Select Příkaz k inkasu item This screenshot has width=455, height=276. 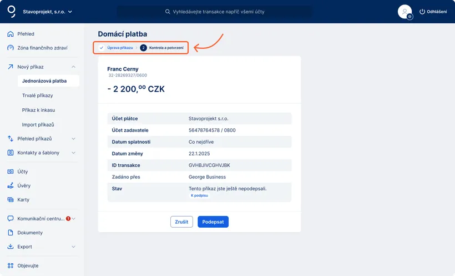[x=38, y=110]
